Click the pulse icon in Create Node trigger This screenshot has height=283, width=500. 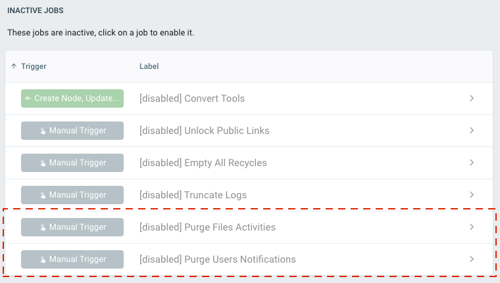pos(28,98)
